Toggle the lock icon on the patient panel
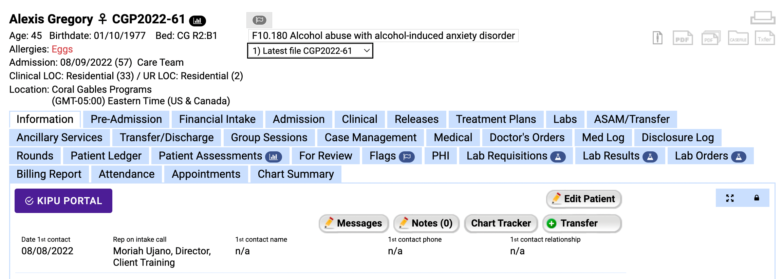782x279 pixels. tap(756, 198)
